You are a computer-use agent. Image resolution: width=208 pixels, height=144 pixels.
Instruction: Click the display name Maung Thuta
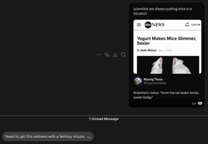pyautogui.click(x=153, y=79)
